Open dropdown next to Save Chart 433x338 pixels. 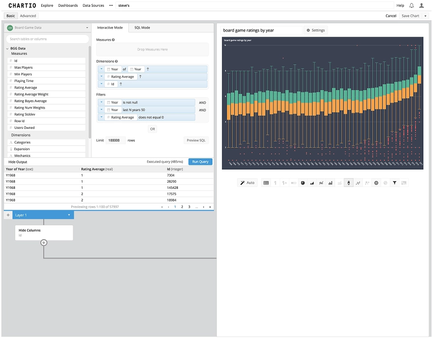point(426,16)
